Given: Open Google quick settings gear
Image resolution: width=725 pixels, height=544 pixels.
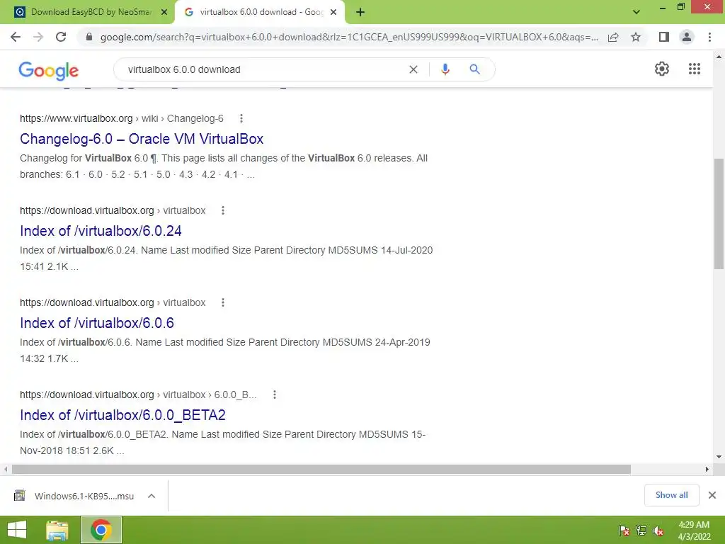Looking at the screenshot, I should [662, 69].
